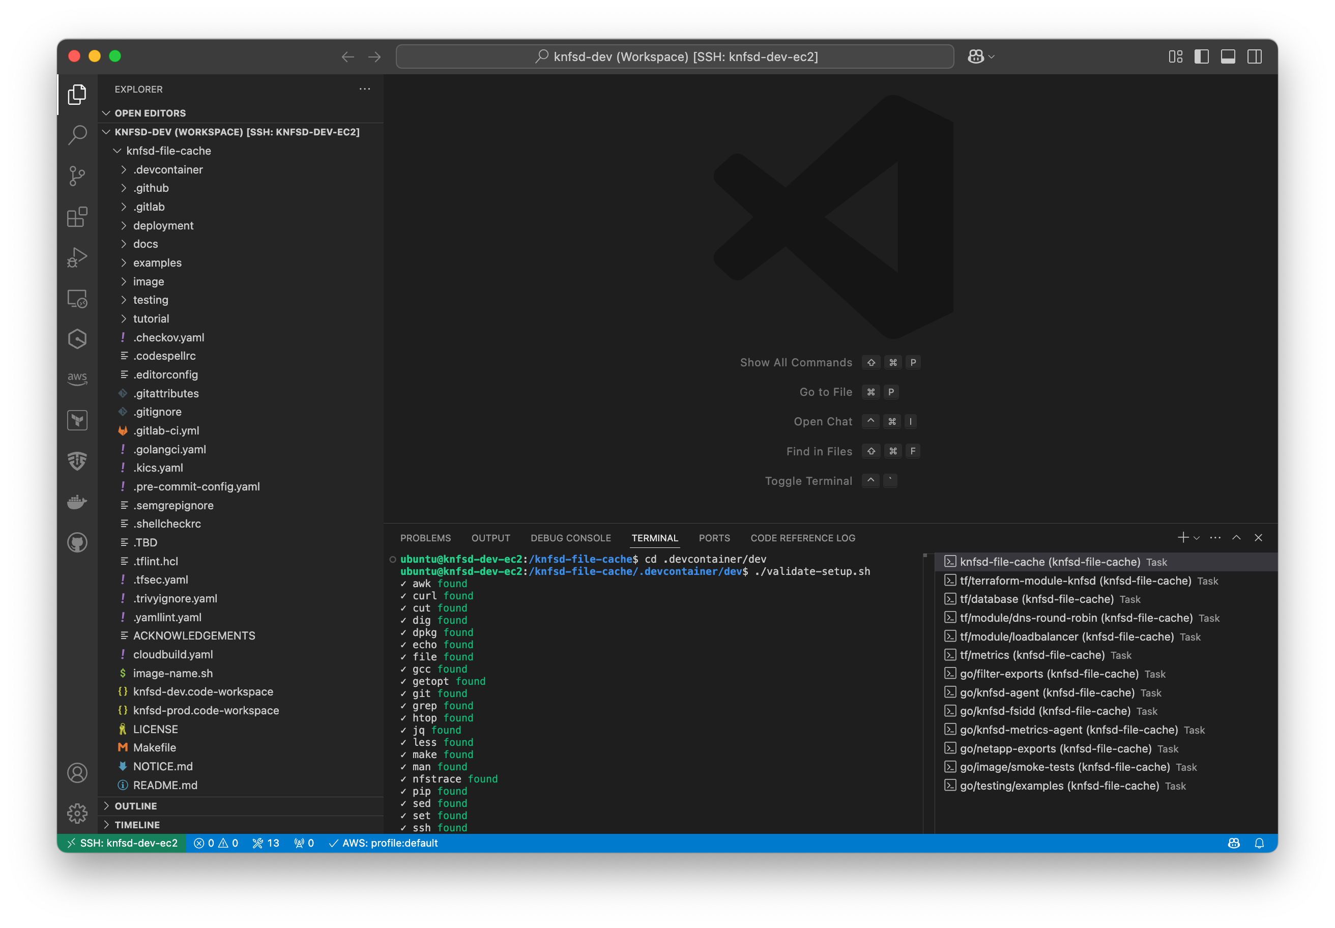Open the image-name.sh file

(x=241, y=673)
